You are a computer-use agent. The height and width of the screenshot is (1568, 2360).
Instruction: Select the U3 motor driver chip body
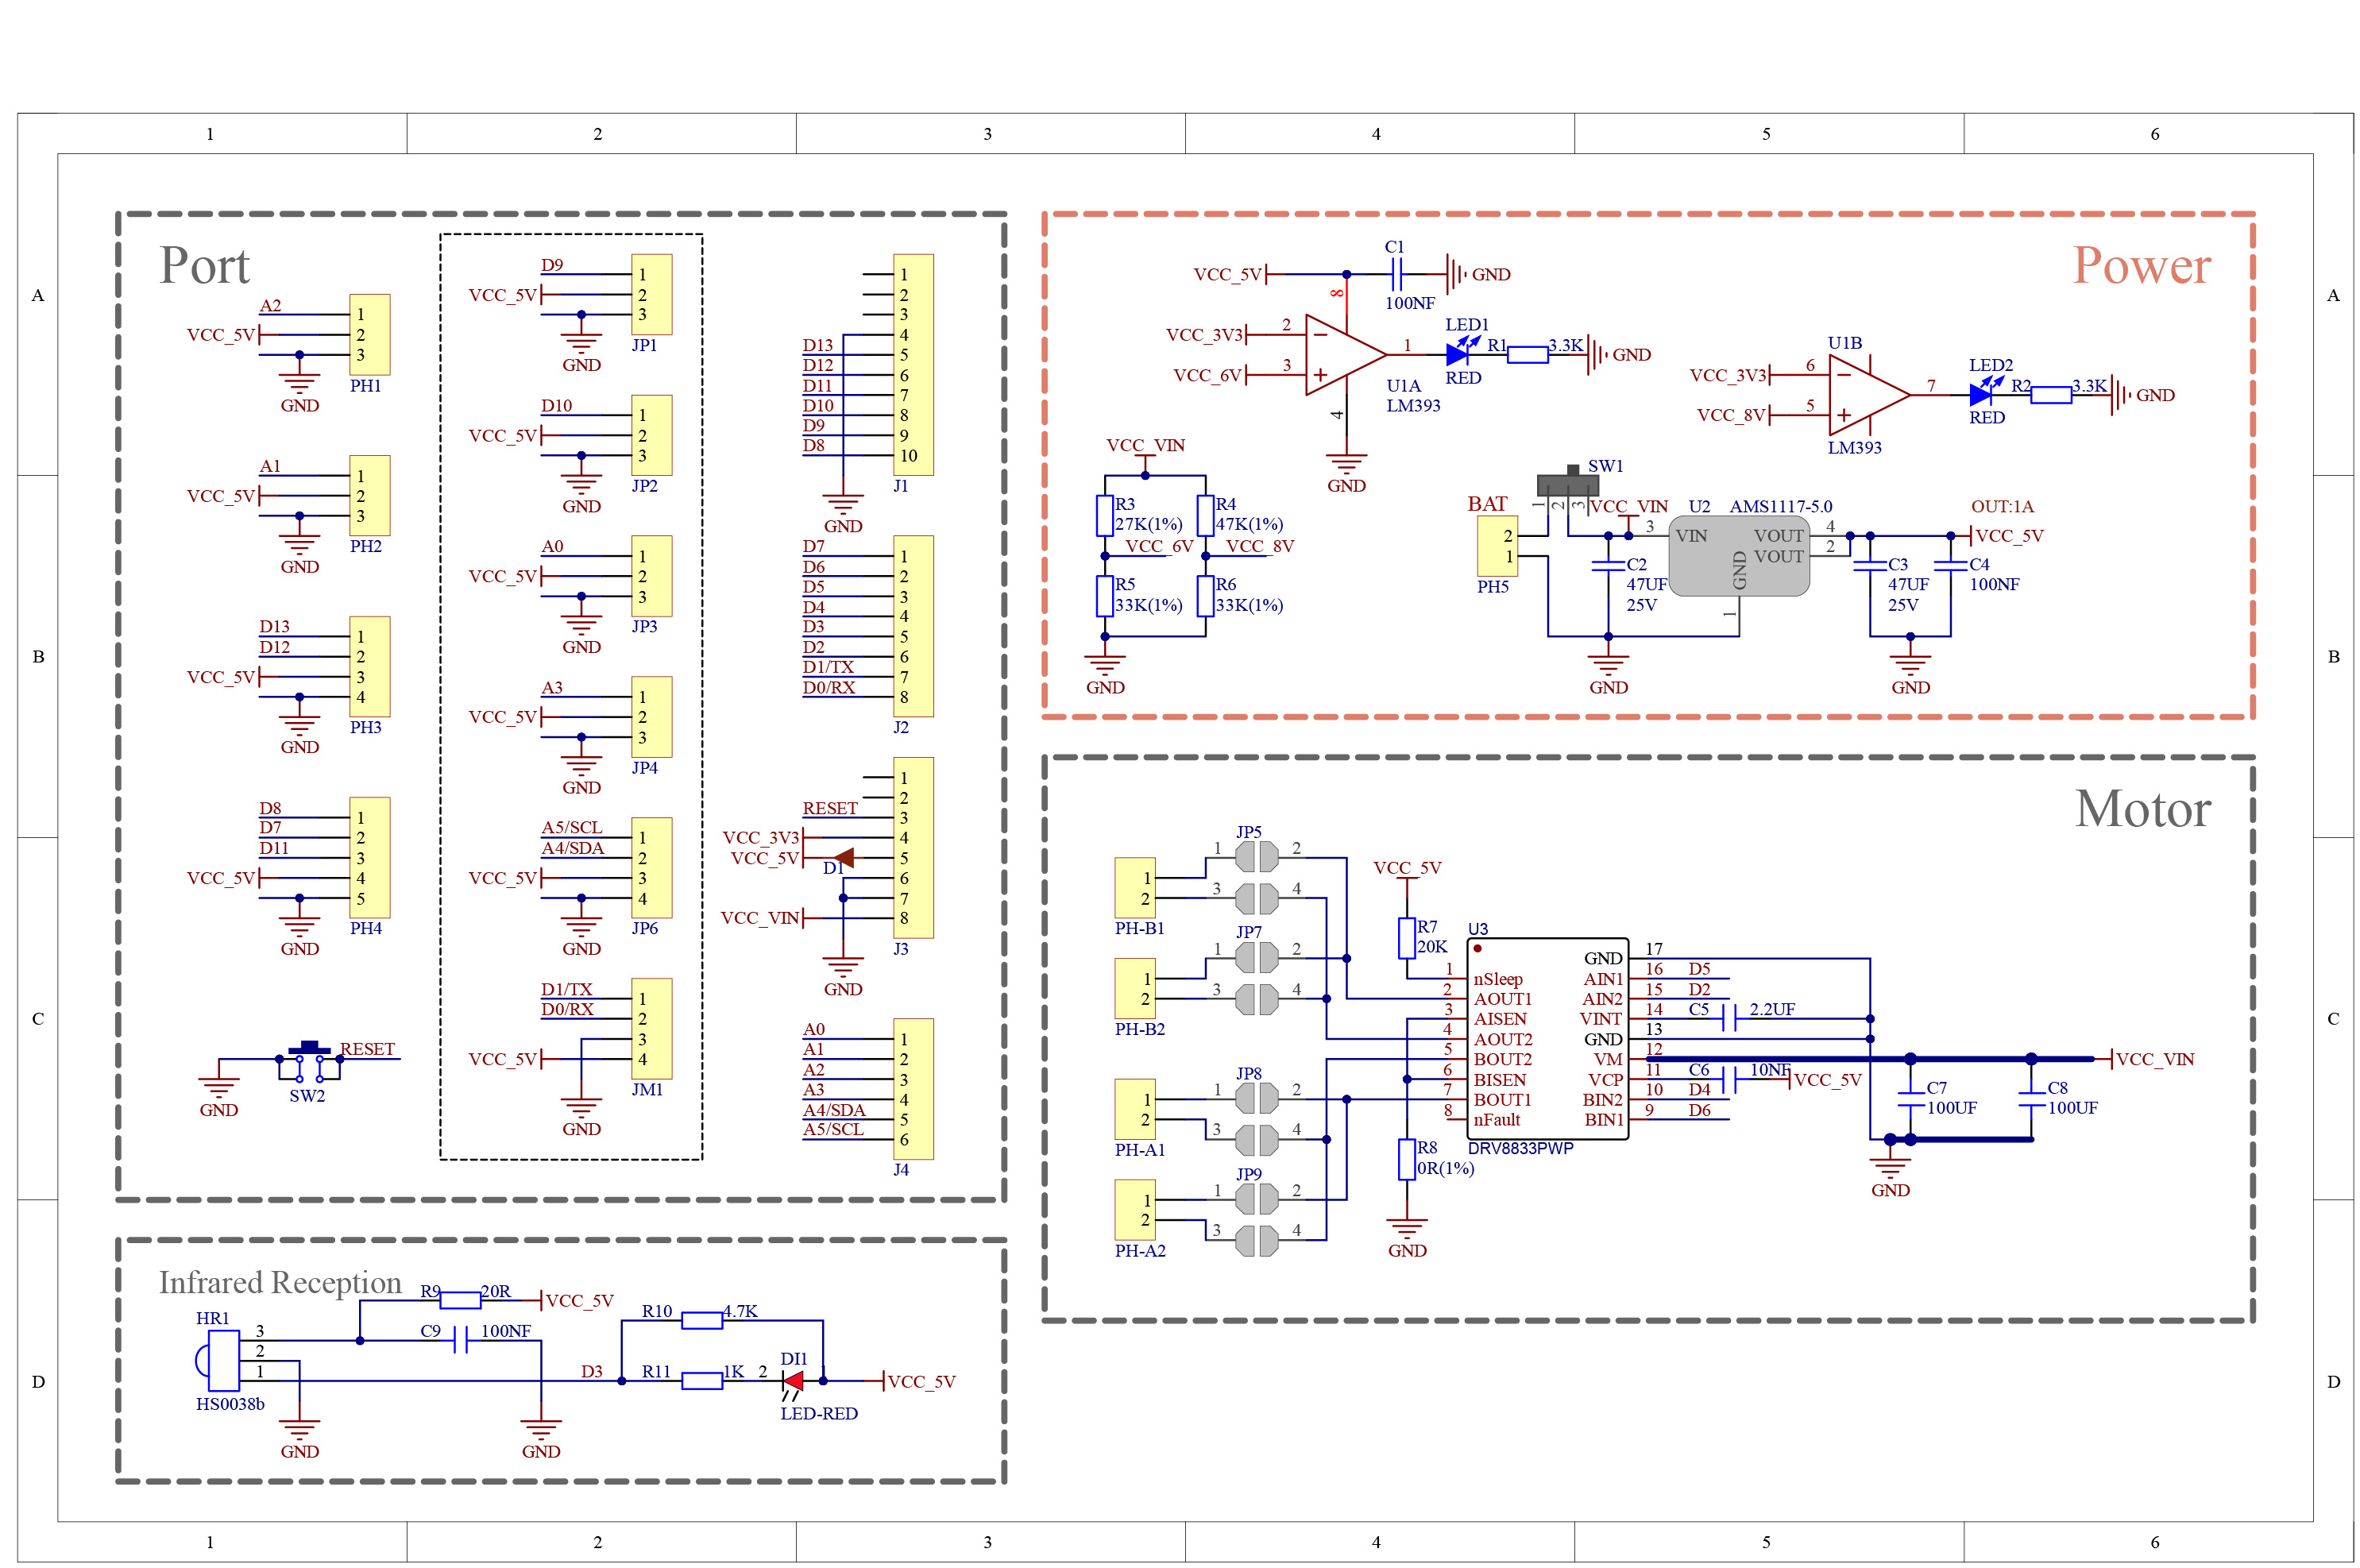(x=1547, y=1038)
